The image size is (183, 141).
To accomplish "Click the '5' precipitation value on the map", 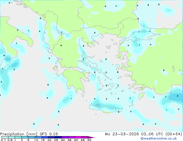I will (178, 96).
